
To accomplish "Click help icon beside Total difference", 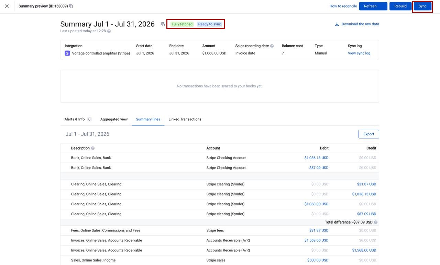I will coord(376,222).
